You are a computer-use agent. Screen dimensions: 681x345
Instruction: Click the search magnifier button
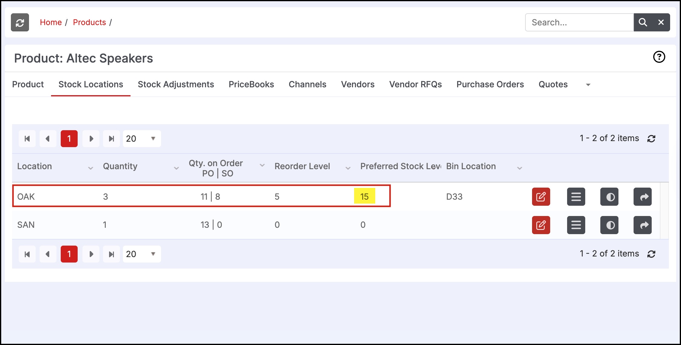click(643, 22)
